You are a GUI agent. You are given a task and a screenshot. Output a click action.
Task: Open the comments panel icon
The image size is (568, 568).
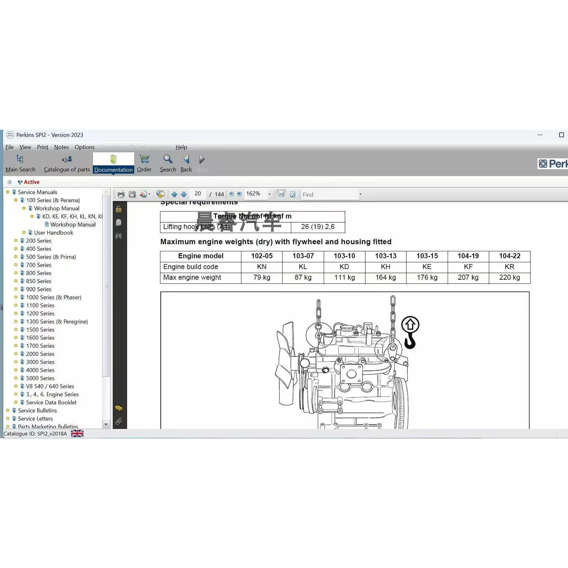click(119, 408)
